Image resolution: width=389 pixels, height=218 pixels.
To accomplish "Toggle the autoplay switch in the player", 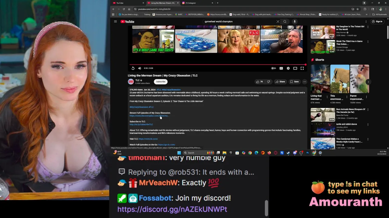I will coord(274,68).
